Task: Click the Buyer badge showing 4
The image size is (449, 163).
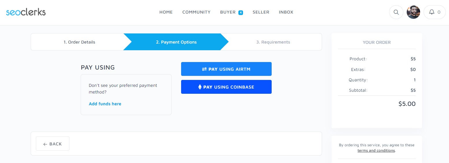Action: (x=240, y=12)
